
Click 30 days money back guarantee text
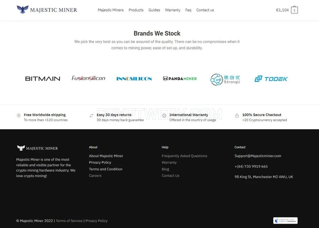point(120,120)
